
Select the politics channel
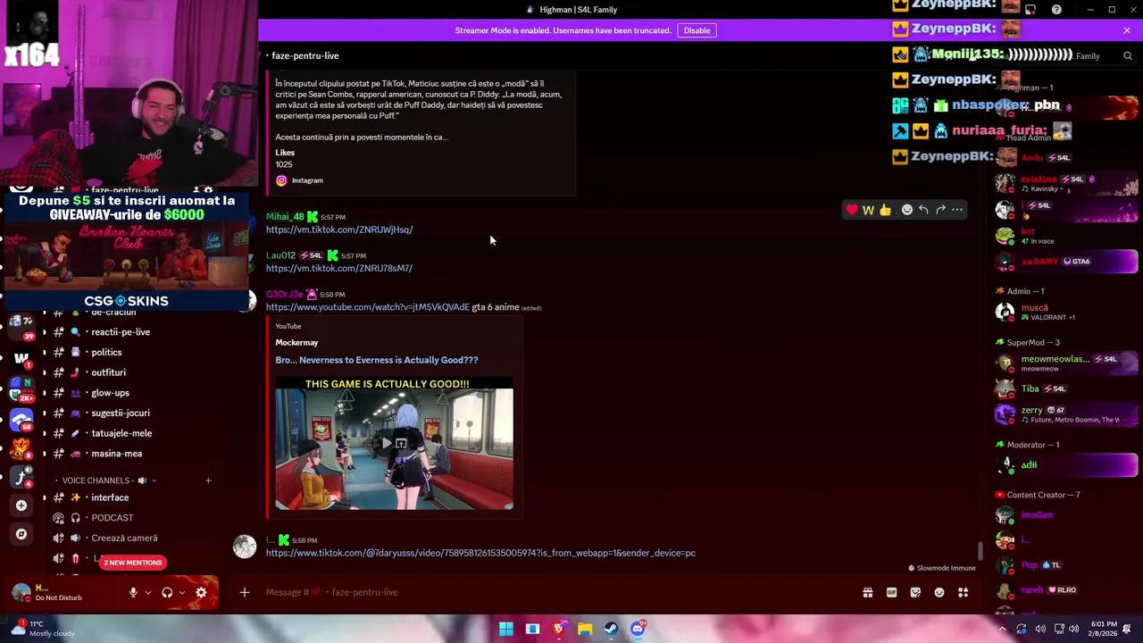[x=106, y=353]
